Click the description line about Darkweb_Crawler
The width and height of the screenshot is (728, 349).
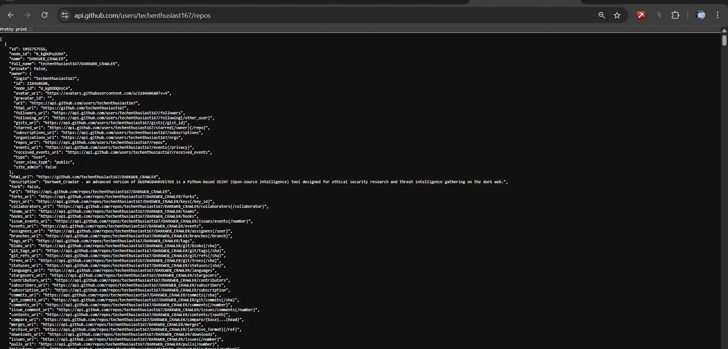[258, 182]
